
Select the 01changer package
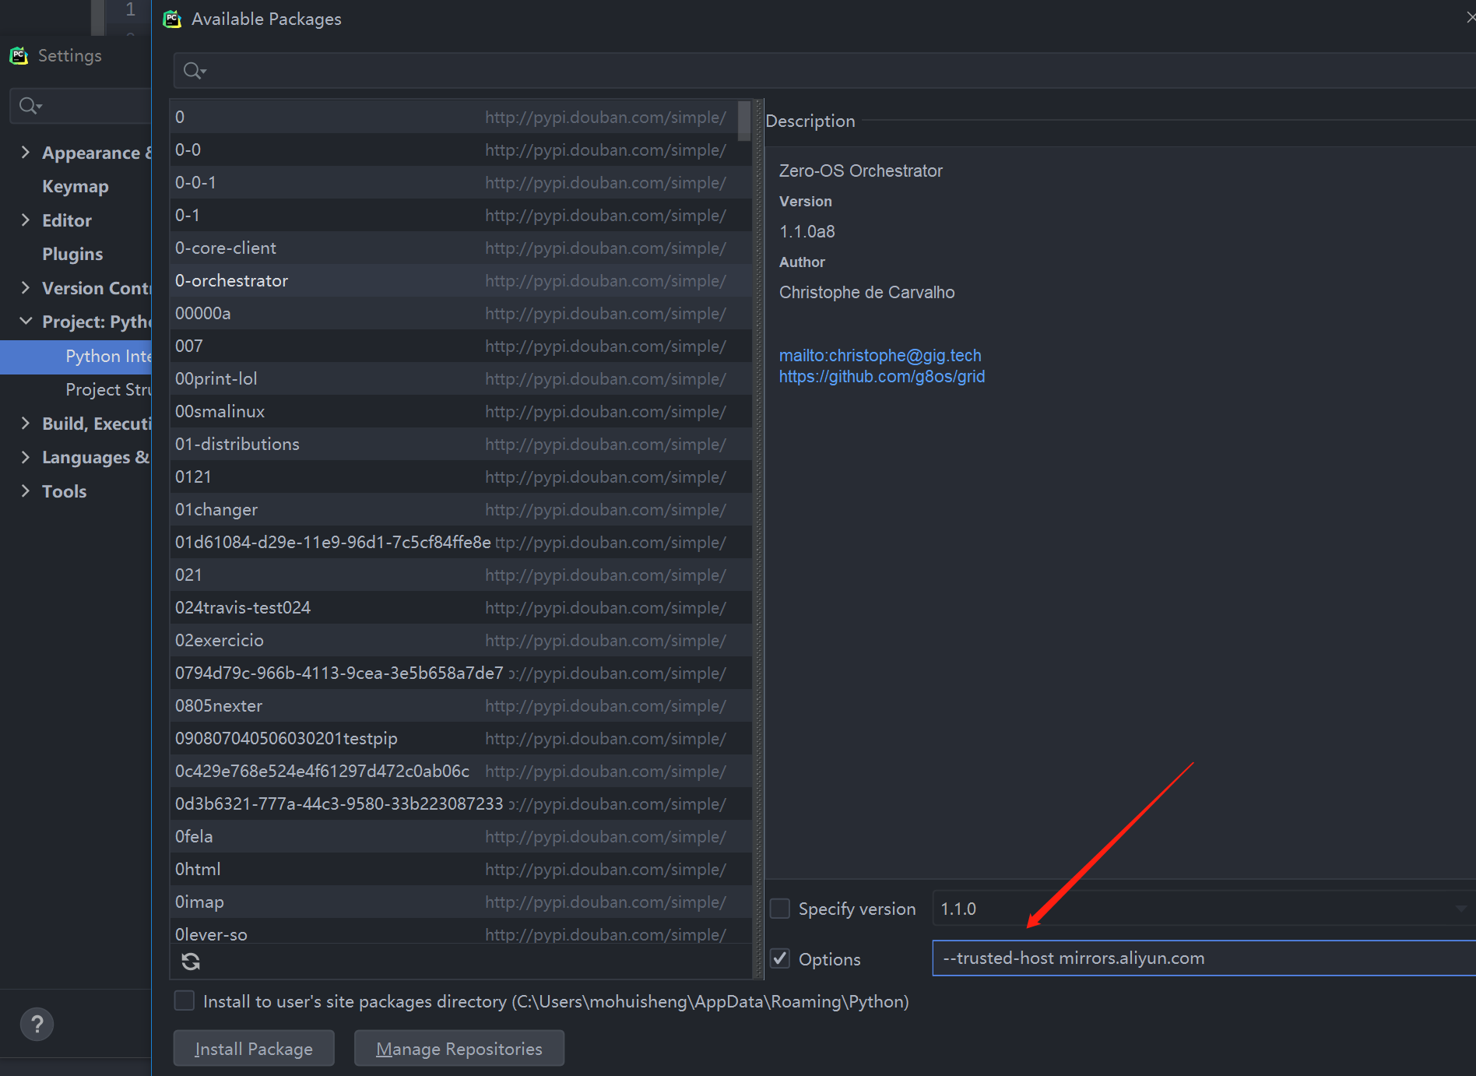point(461,509)
